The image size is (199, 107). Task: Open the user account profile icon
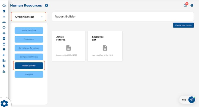point(192,5)
